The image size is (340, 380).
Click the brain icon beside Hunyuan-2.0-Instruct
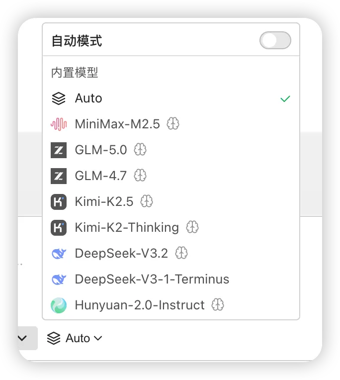click(218, 305)
